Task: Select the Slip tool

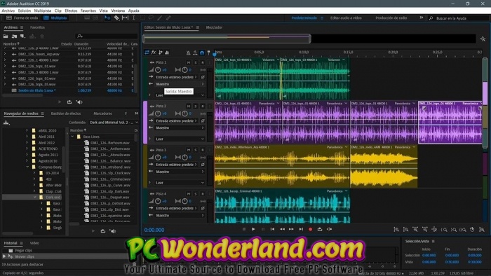Action: pyautogui.click(x=125, y=18)
